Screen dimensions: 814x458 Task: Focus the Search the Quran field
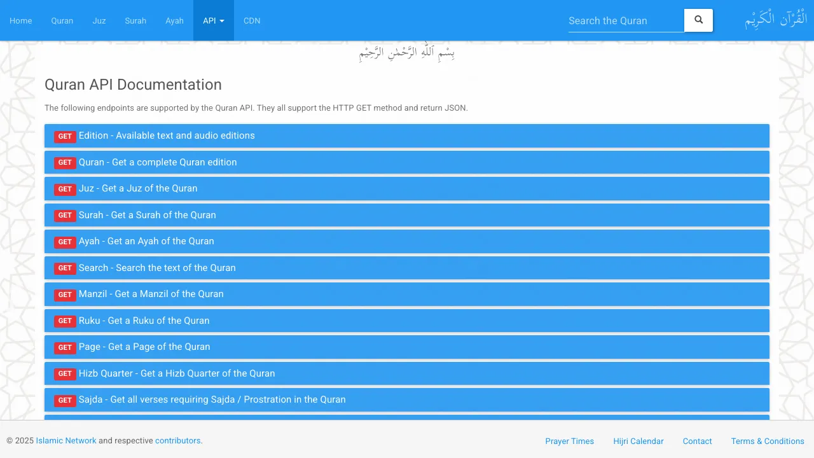[x=626, y=20]
